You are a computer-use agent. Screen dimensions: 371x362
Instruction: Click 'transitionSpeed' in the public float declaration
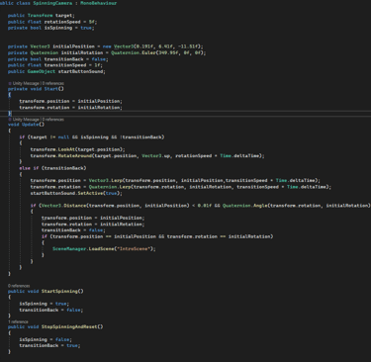pyautogui.click(x=65, y=65)
